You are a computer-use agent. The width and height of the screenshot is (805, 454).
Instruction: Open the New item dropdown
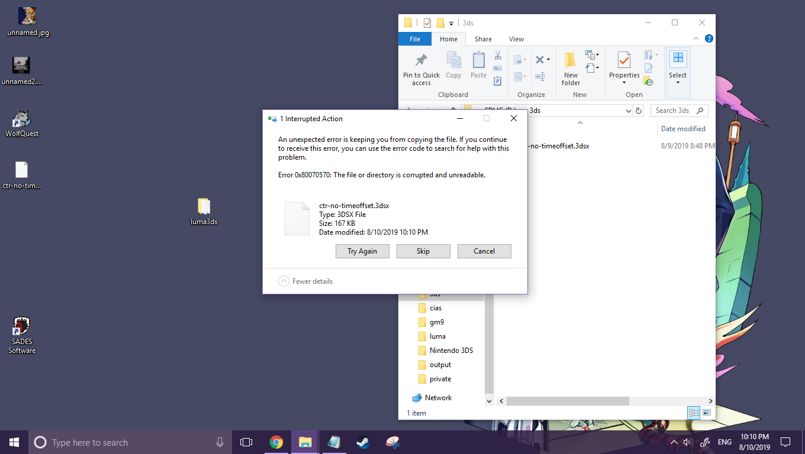597,55
